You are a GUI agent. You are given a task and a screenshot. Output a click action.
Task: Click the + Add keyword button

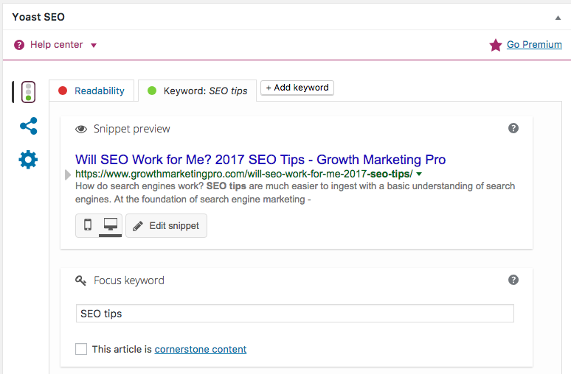(x=297, y=88)
